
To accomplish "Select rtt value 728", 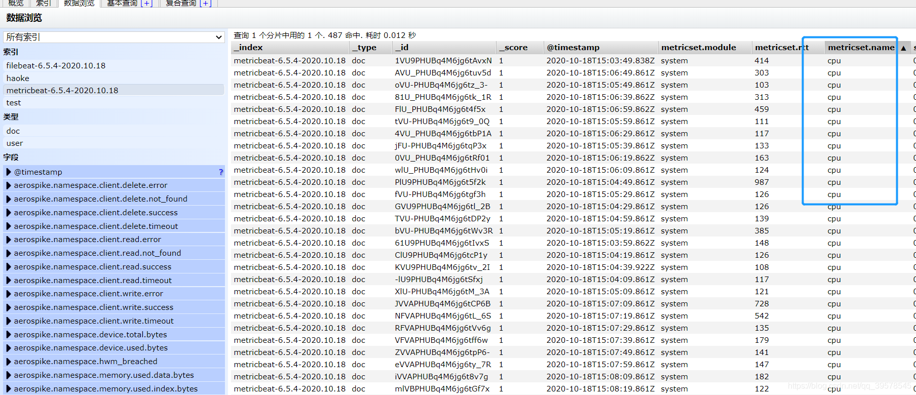I will 761,303.
